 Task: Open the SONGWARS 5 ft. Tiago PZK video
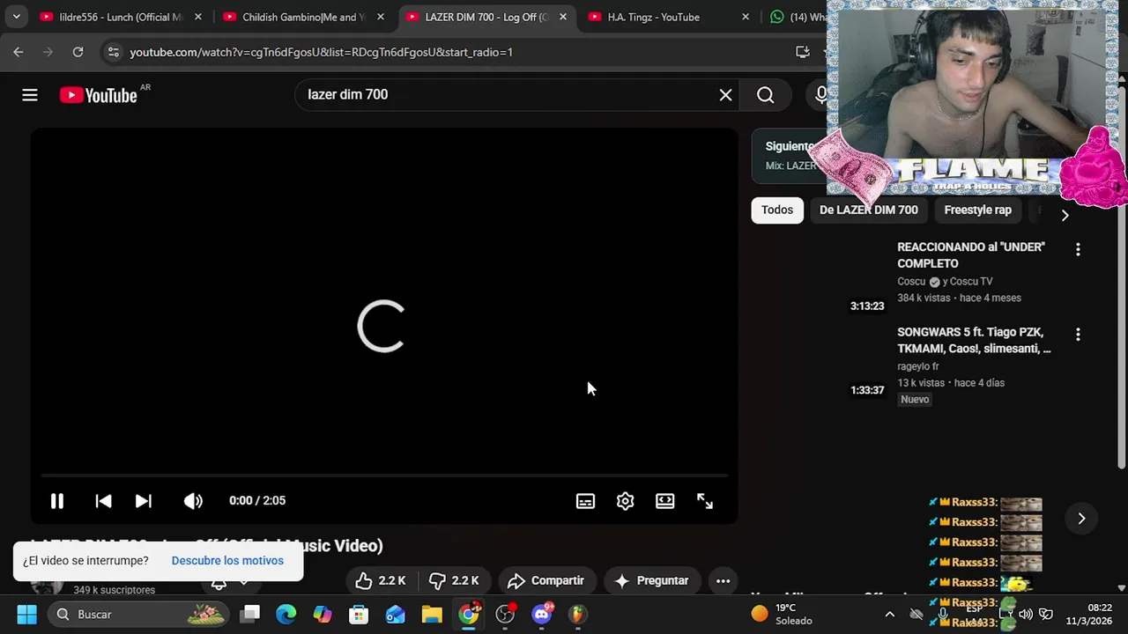click(x=974, y=340)
